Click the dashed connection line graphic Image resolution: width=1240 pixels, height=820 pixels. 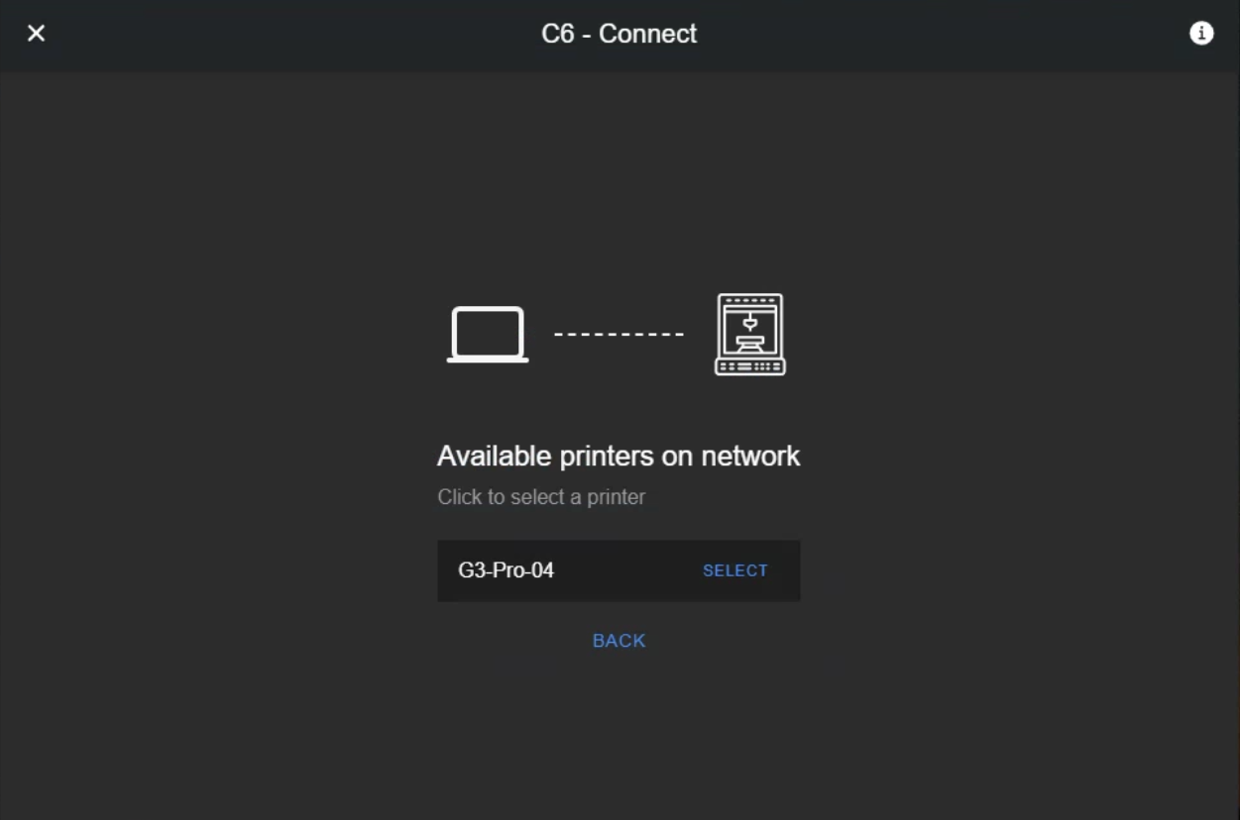619,335
